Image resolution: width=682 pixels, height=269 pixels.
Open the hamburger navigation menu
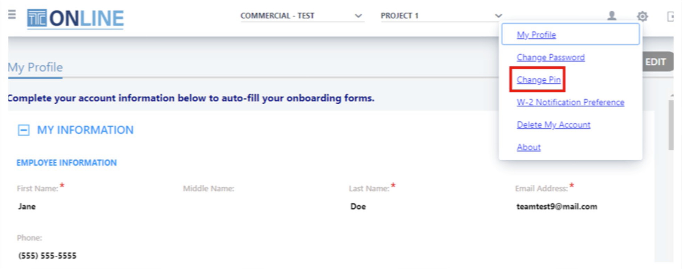click(12, 15)
